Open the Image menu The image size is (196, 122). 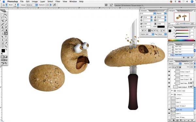click(35, 2)
